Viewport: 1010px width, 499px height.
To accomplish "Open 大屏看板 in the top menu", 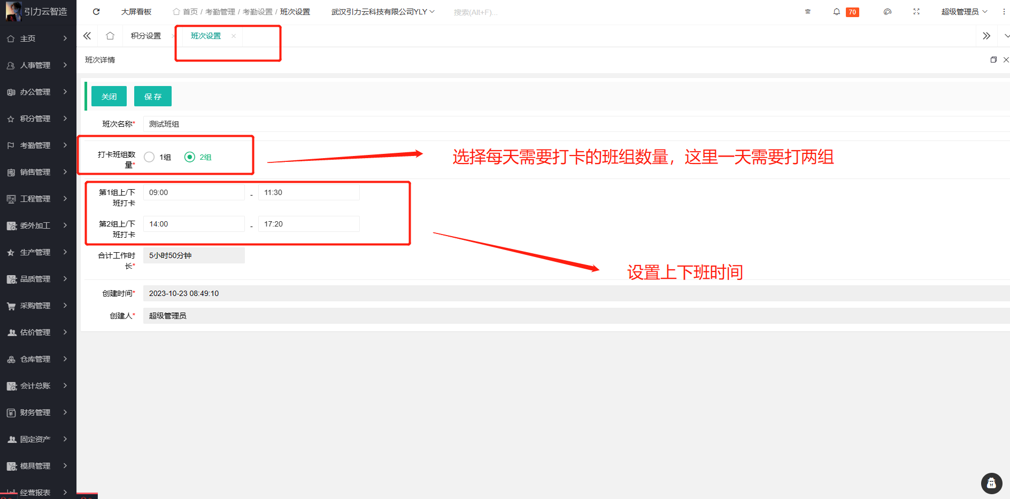I will pyautogui.click(x=136, y=12).
